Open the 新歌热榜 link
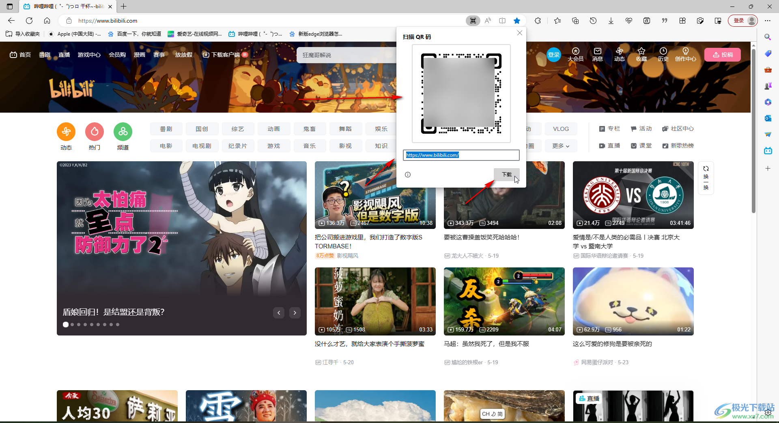 [x=678, y=146]
